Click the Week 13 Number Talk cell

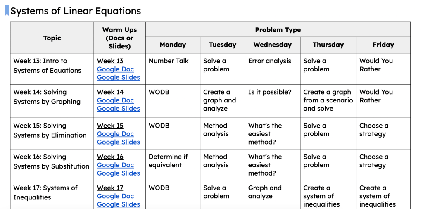coord(169,61)
